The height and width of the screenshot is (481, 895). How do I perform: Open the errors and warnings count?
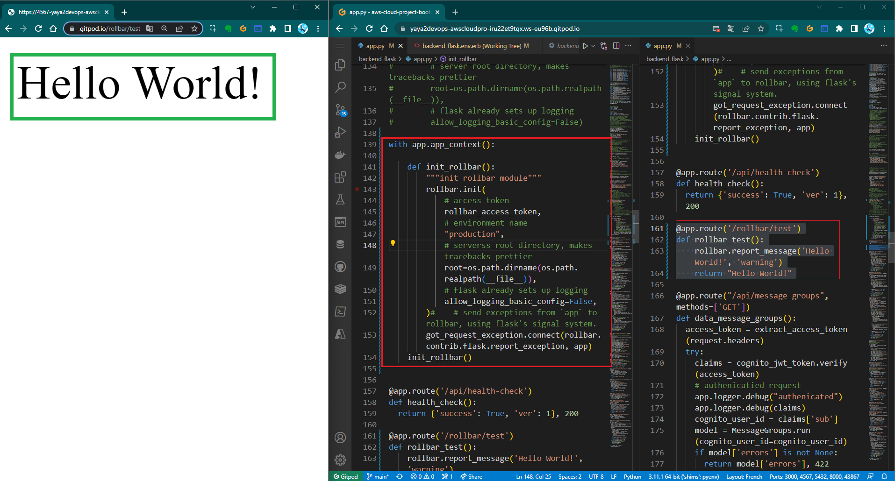point(422,476)
